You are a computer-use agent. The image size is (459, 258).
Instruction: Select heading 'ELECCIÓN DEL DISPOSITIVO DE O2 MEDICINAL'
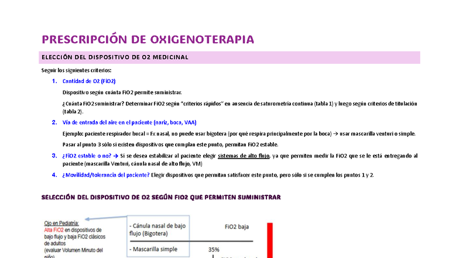[115, 57]
